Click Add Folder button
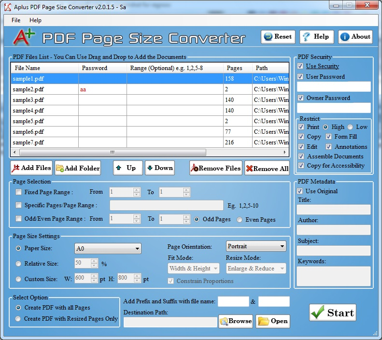Viewport: 382px width, 340px height. click(78, 168)
